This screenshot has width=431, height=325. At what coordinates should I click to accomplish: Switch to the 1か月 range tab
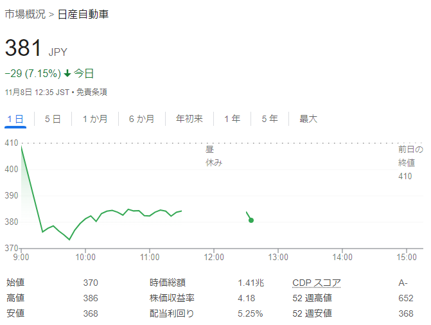tap(95, 119)
